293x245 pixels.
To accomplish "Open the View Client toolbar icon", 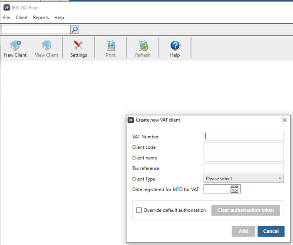I will tap(46, 45).
